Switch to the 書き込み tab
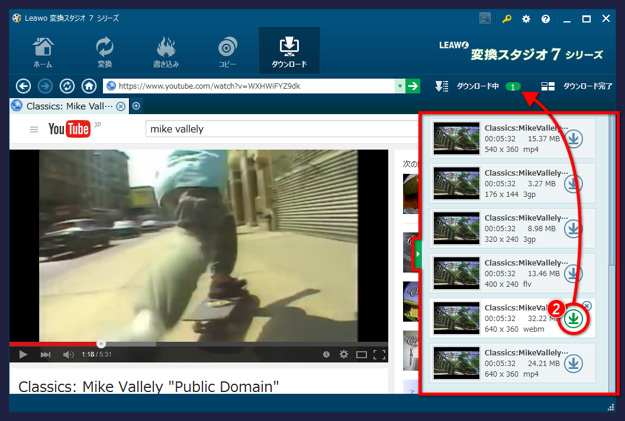 pos(166,51)
